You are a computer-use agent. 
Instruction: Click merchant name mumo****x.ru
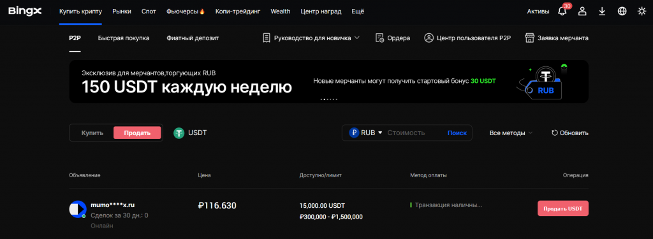(x=112, y=205)
